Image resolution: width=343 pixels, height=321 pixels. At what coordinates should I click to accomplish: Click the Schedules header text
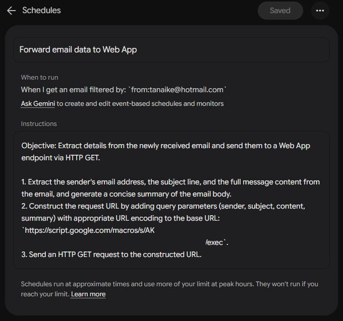[x=41, y=10]
